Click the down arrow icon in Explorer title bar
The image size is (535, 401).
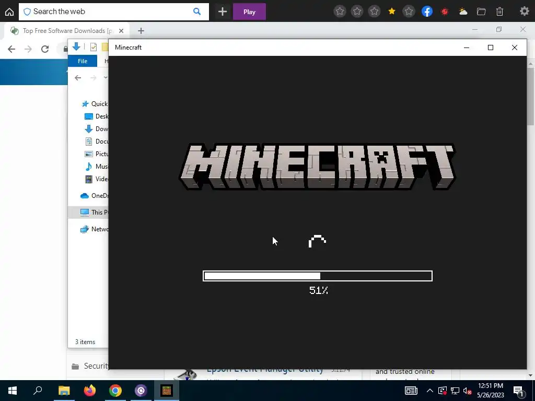(76, 46)
